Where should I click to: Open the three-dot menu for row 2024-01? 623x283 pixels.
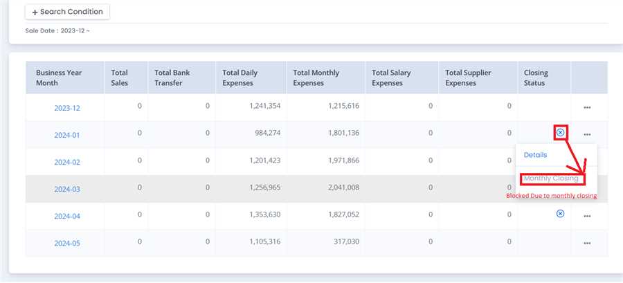[x=587, y=135]
